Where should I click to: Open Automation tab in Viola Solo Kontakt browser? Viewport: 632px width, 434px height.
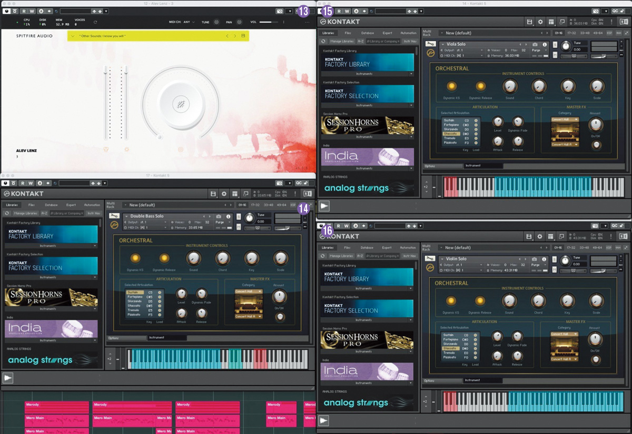408,33
